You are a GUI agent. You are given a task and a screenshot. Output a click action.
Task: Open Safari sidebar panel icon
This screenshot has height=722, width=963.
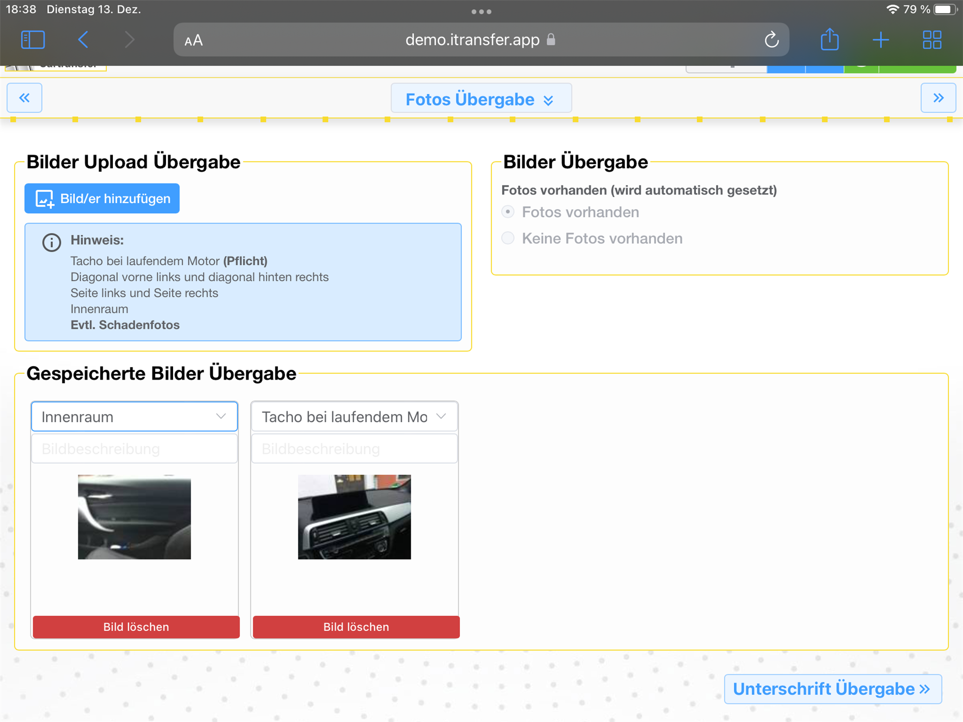point(33,40)
